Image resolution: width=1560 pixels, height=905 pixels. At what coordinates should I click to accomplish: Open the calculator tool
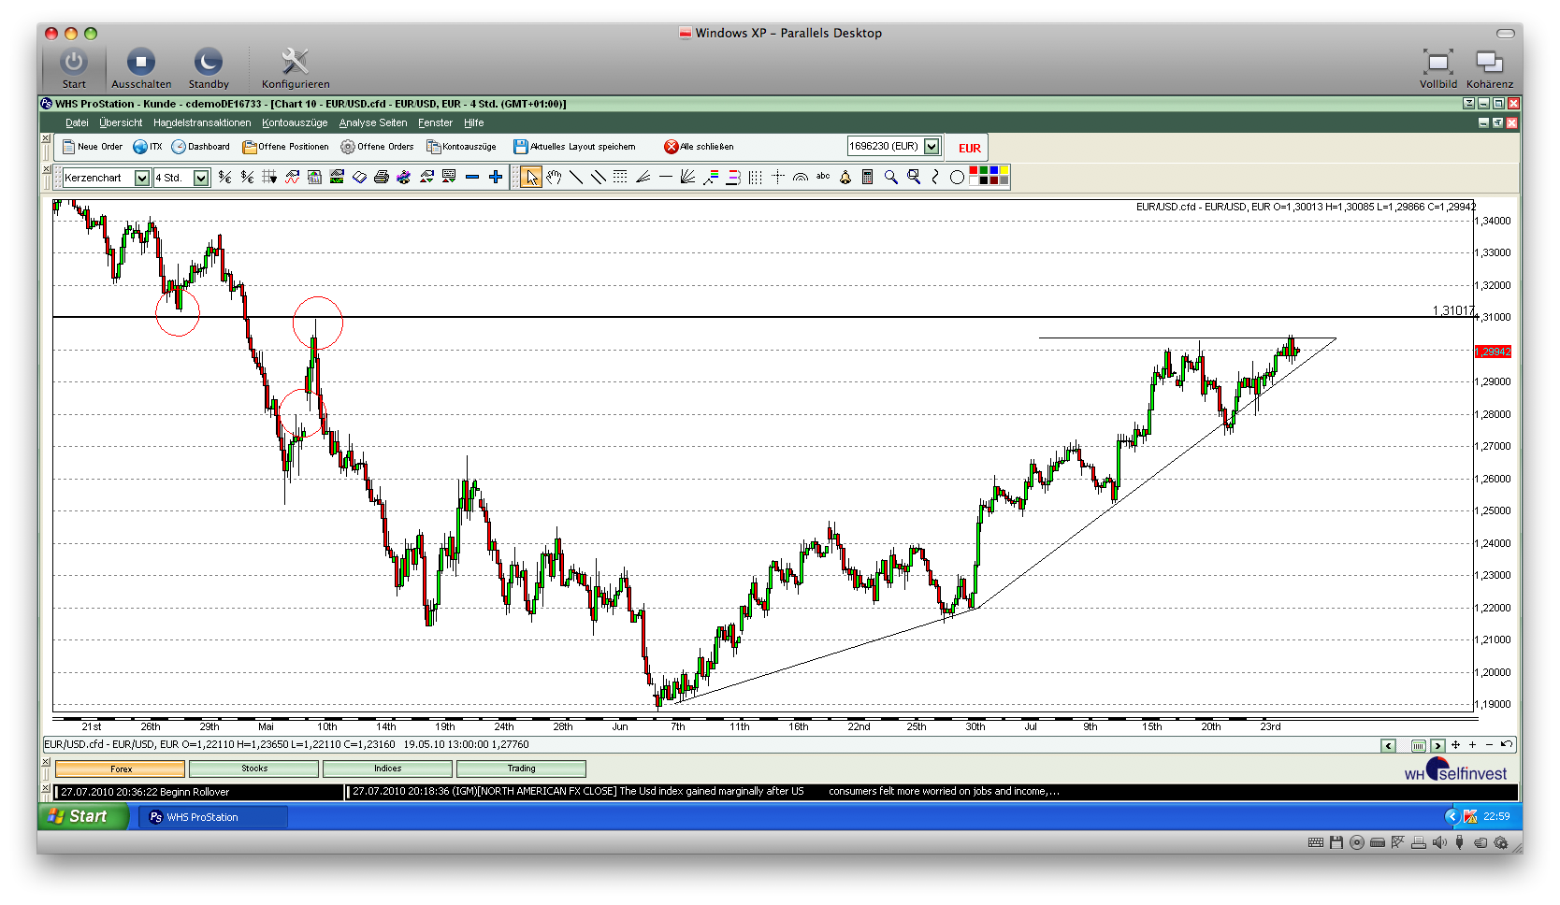click(868, 178)
